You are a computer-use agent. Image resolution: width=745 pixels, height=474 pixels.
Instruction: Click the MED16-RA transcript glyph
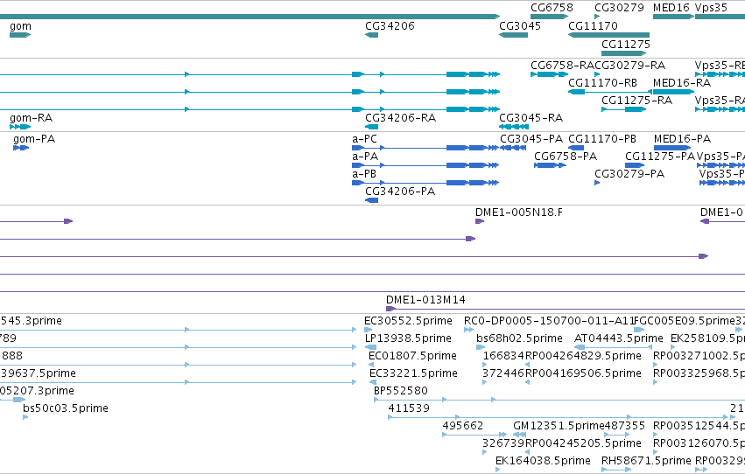673,92
